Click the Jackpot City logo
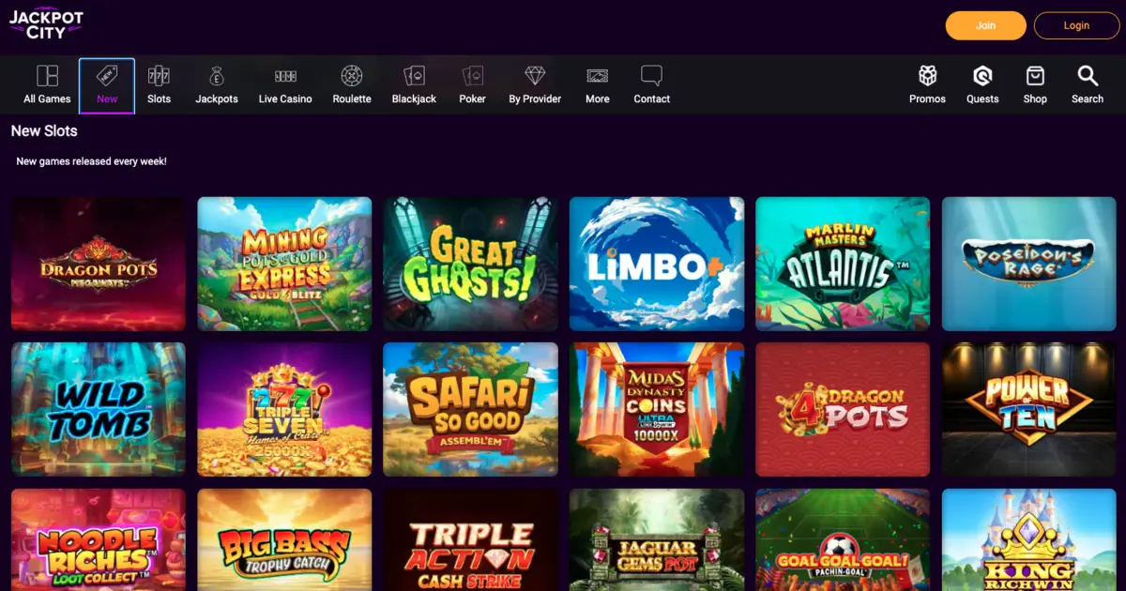Screen dimensions: 1126x591 46,25
